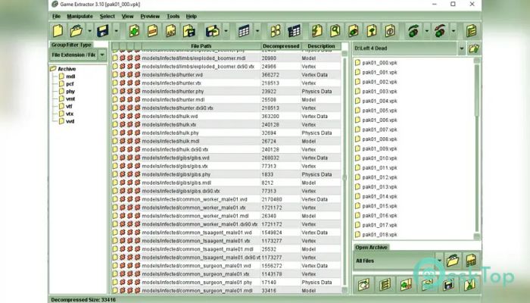Click the Redo red arrow icon
The height and width of the screenshot is (303, 530).
point(440,31)
